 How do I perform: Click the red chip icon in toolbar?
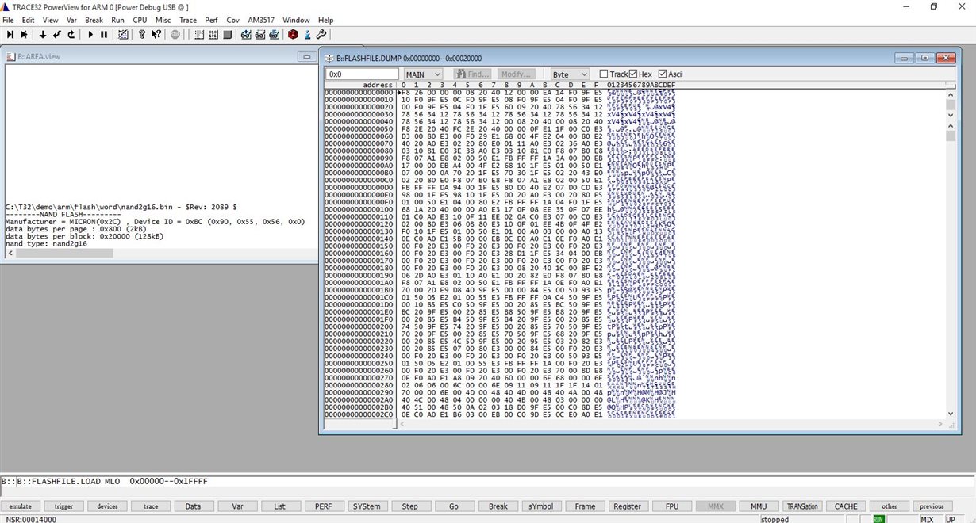(x=293, y=34)
